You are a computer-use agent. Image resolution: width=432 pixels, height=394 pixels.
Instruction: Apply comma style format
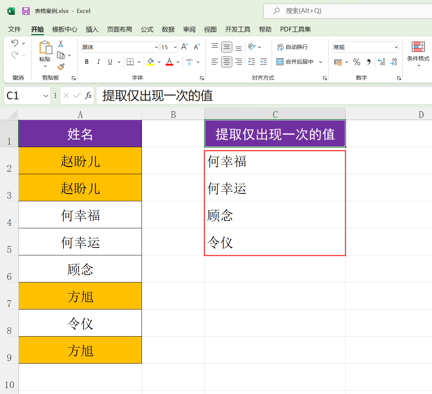point(369,62)
